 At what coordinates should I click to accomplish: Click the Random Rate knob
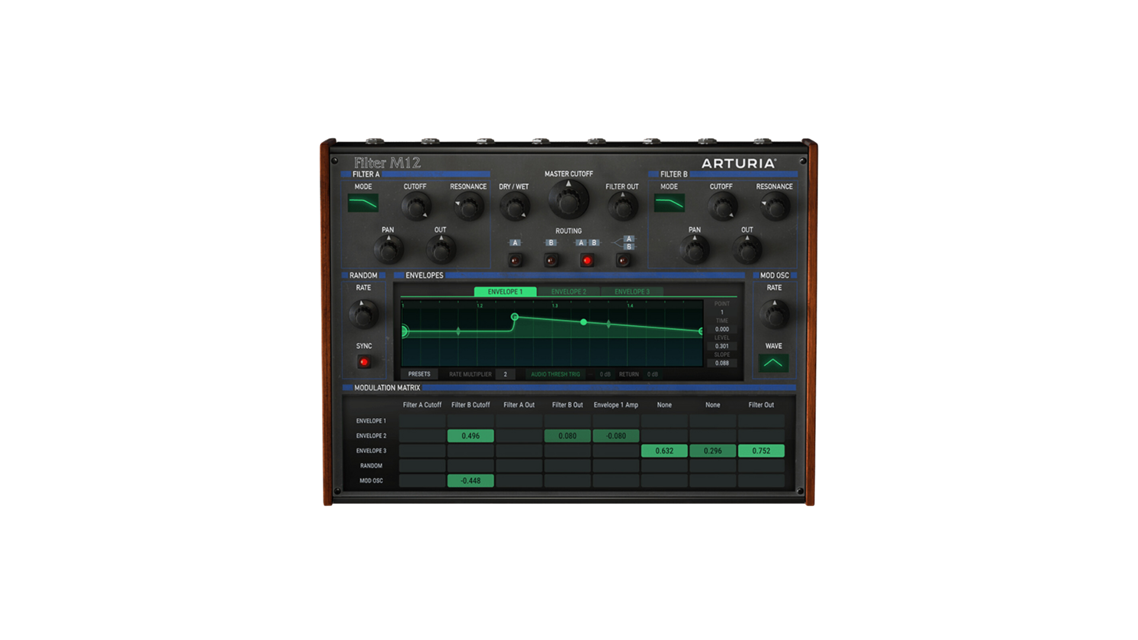pos(363,315)
